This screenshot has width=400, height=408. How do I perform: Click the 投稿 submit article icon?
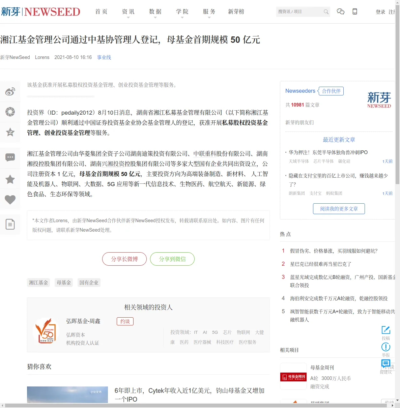[x=386, y=330]
